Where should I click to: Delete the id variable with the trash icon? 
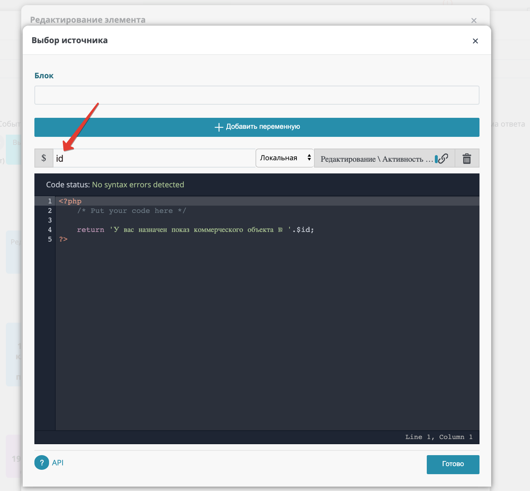tap(467, 158)
